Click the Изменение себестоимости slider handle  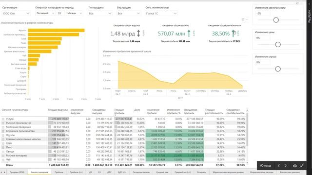point(276,20)
